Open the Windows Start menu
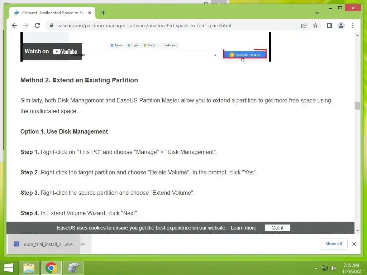367x275 pixels. click(9, 268)
